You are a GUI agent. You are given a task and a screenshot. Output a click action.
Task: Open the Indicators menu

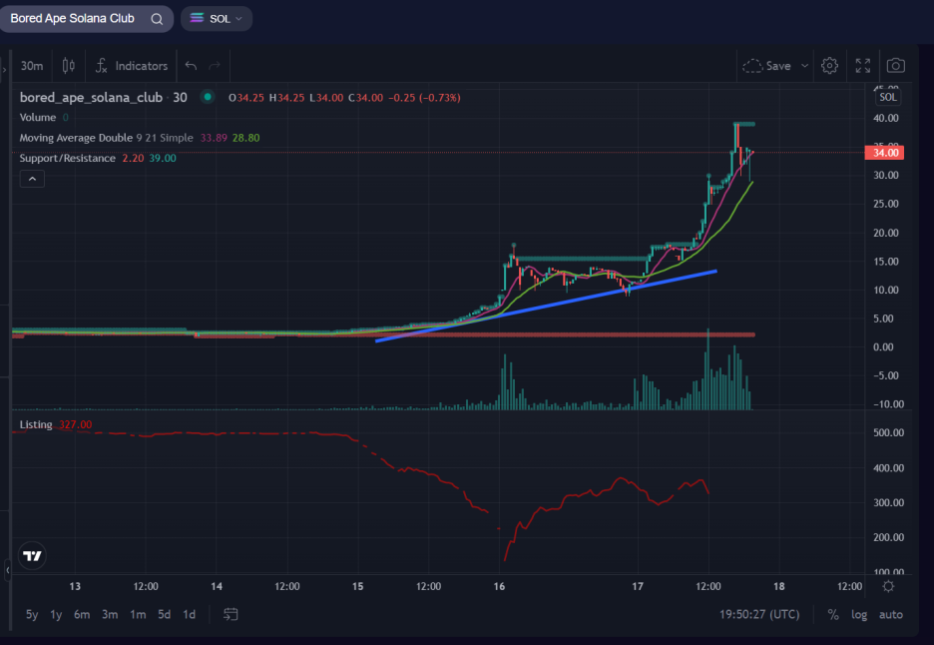pyautogui.click(x=132, y=66)
